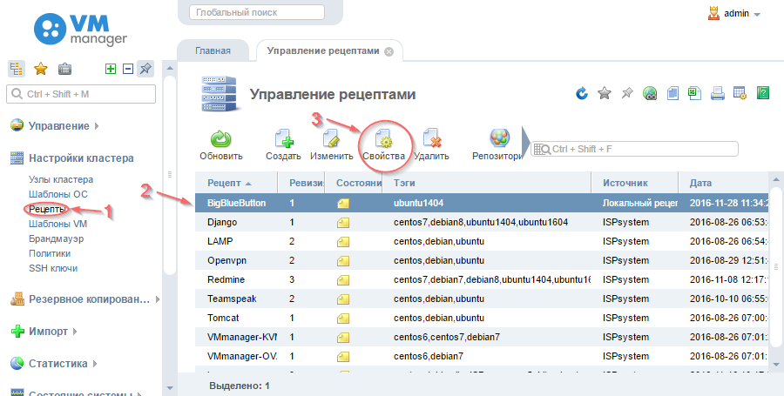Select the Django recipe row
Screen dimensions: 784x396
tap(482, 222)
